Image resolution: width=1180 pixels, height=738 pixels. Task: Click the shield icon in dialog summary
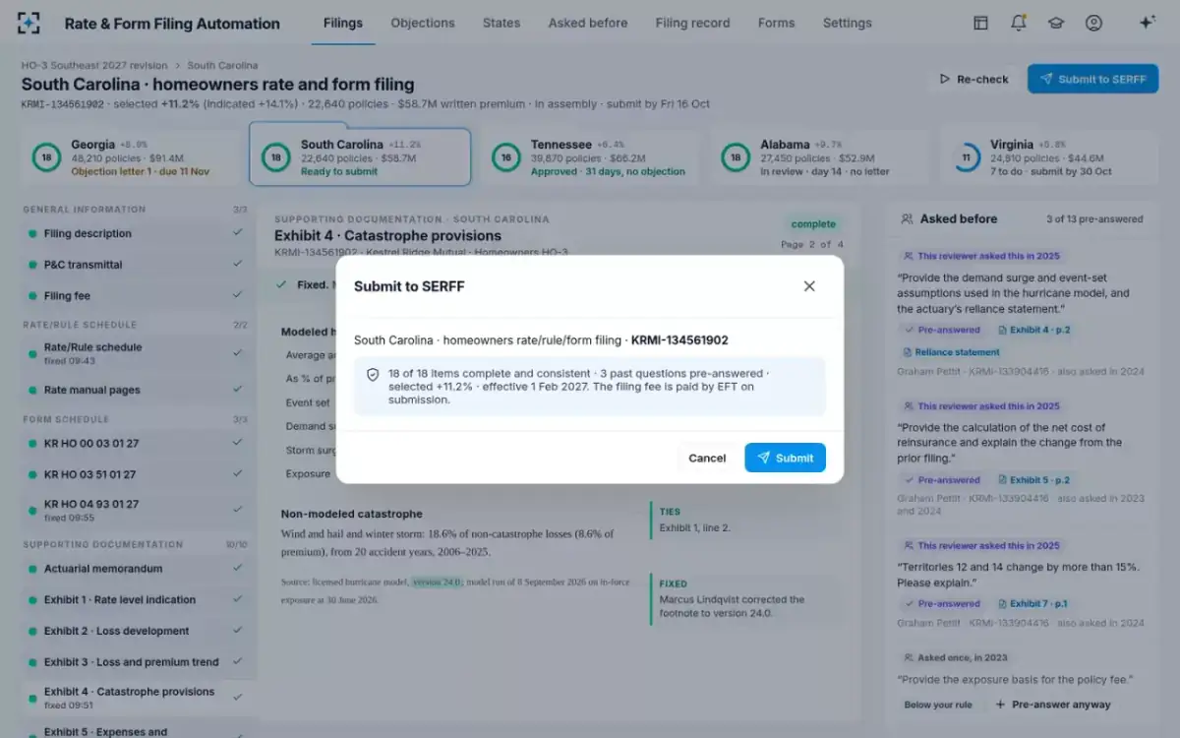pos(373,375)
